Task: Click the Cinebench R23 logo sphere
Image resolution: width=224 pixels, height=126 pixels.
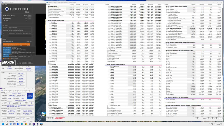Action: pos(7,9)
